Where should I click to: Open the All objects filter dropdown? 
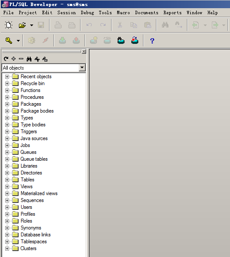pos(82,67)
